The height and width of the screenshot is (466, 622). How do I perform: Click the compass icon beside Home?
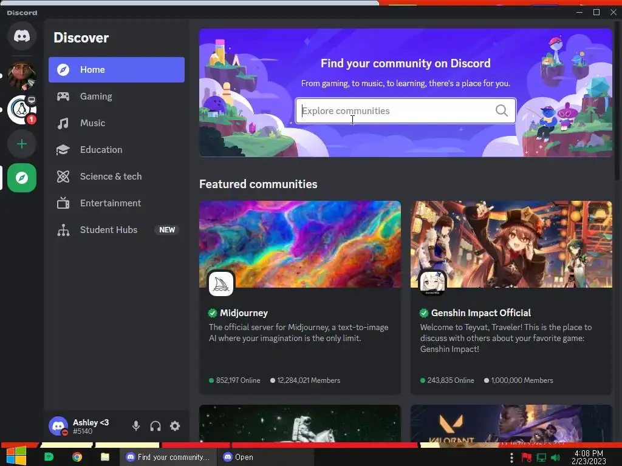tap(63, 70)
